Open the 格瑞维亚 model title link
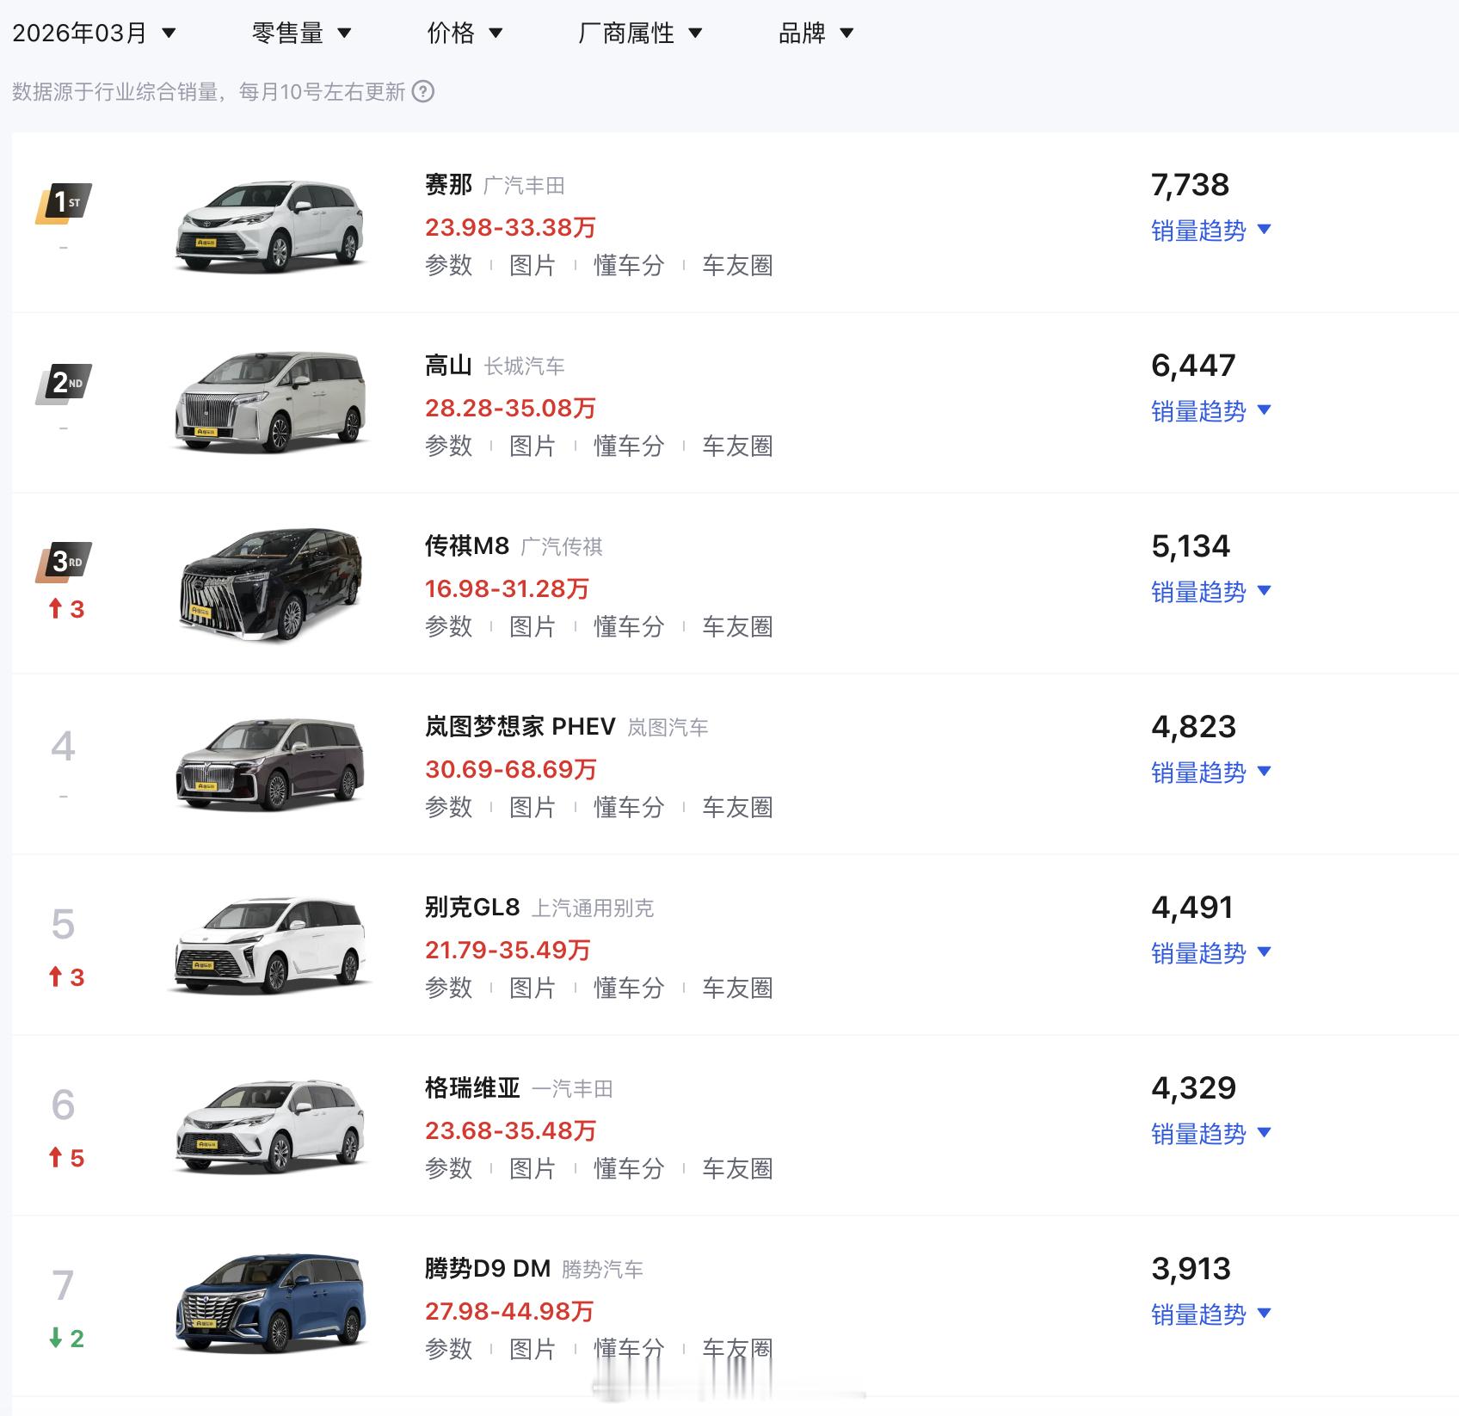1459x1416 pixels. [473, 1088]
